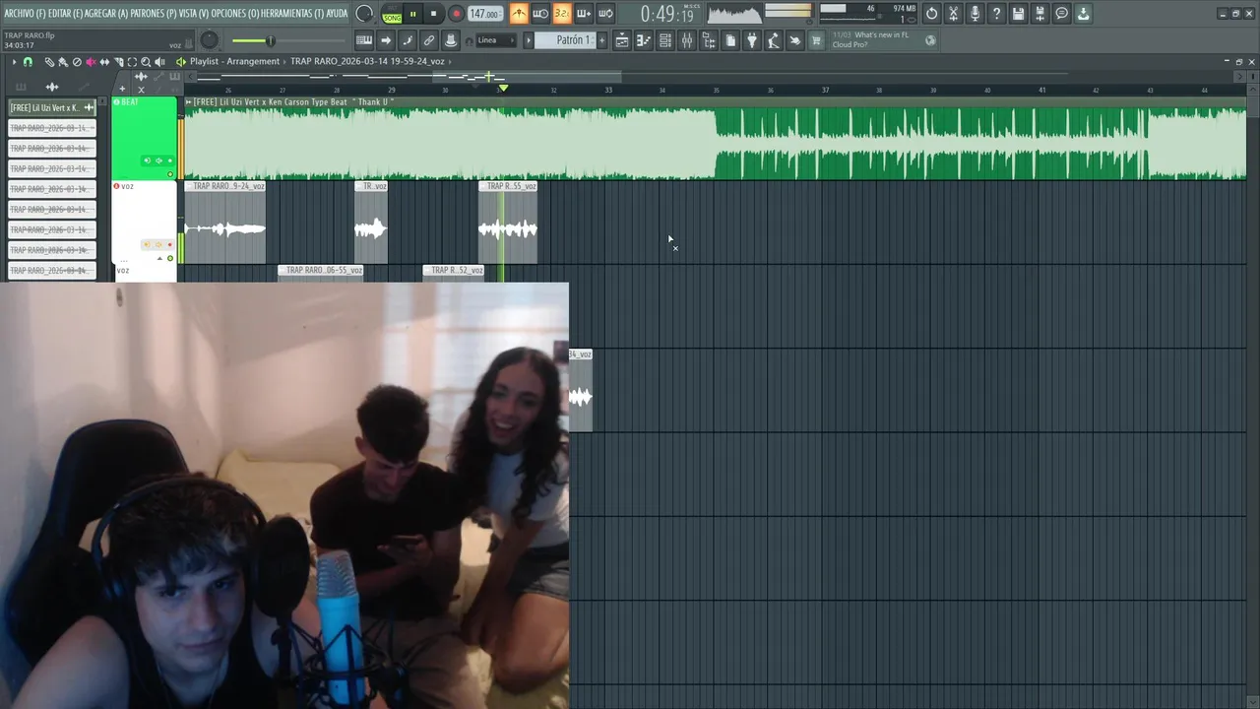The image size is (1260, 709).
Task: Click the render/export audio icon
Action: coord(1040,14)
